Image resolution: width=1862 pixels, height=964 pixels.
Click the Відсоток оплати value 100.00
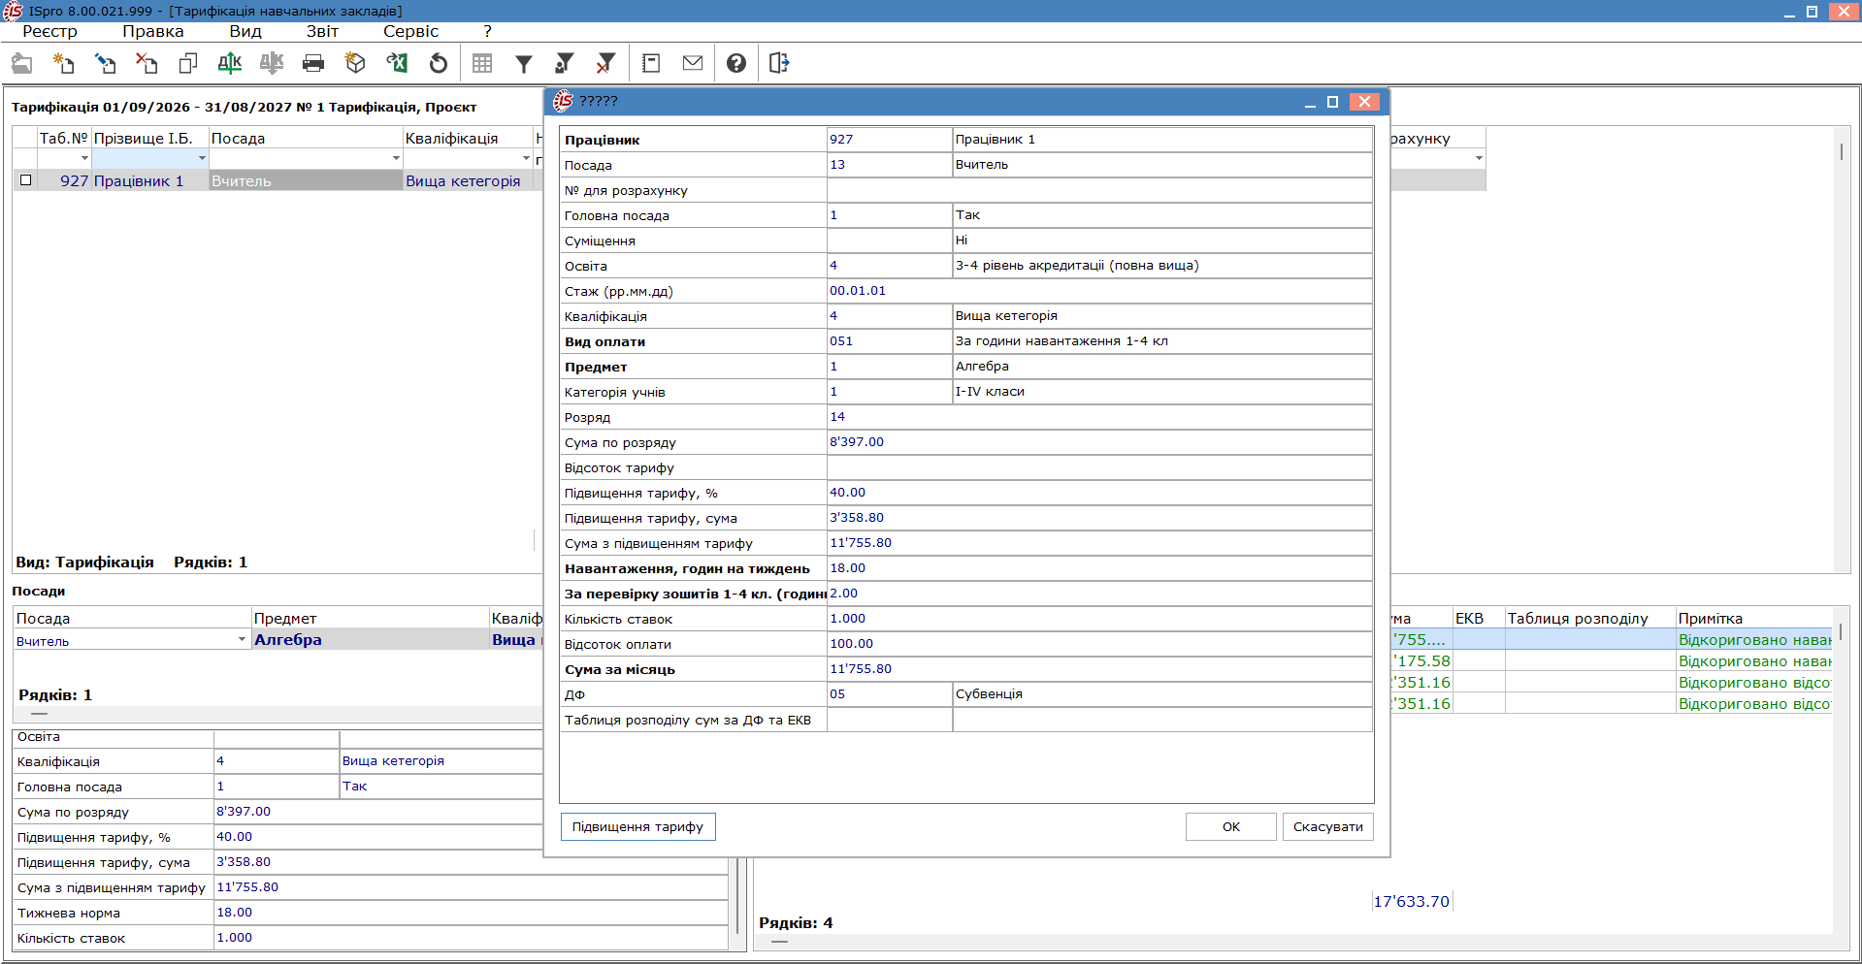tap(1099, 644)
